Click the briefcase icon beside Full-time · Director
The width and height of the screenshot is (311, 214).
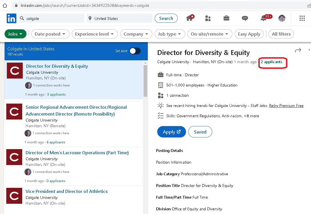tap(160, 75)
